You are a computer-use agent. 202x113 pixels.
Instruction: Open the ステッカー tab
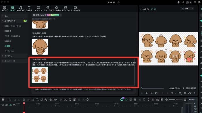pos(66,9)
